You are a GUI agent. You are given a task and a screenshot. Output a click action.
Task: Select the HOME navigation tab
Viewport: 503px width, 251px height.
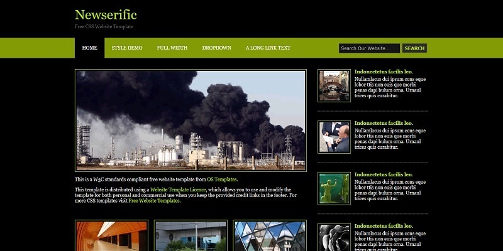coord(89,48)
